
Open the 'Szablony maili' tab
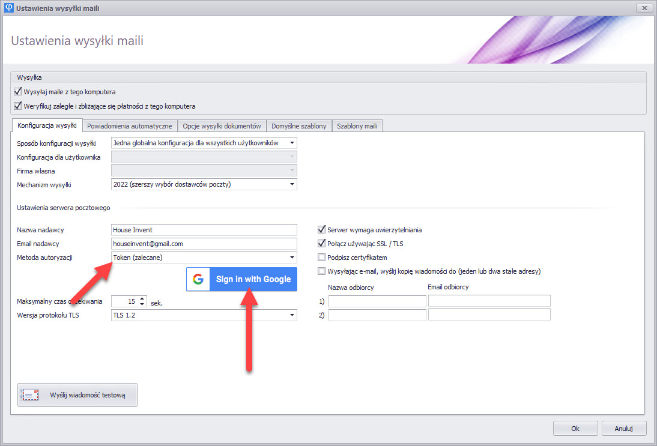pos(357,126)
